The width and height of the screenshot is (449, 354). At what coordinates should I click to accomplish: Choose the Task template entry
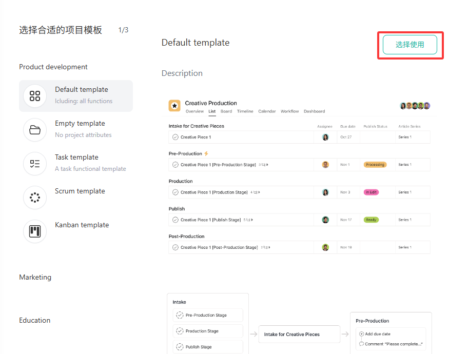(x=76, y=164)
